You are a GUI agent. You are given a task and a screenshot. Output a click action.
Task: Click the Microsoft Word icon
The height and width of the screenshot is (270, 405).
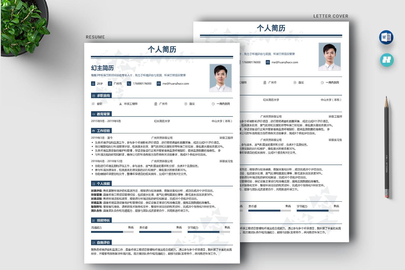coord(386,37)
